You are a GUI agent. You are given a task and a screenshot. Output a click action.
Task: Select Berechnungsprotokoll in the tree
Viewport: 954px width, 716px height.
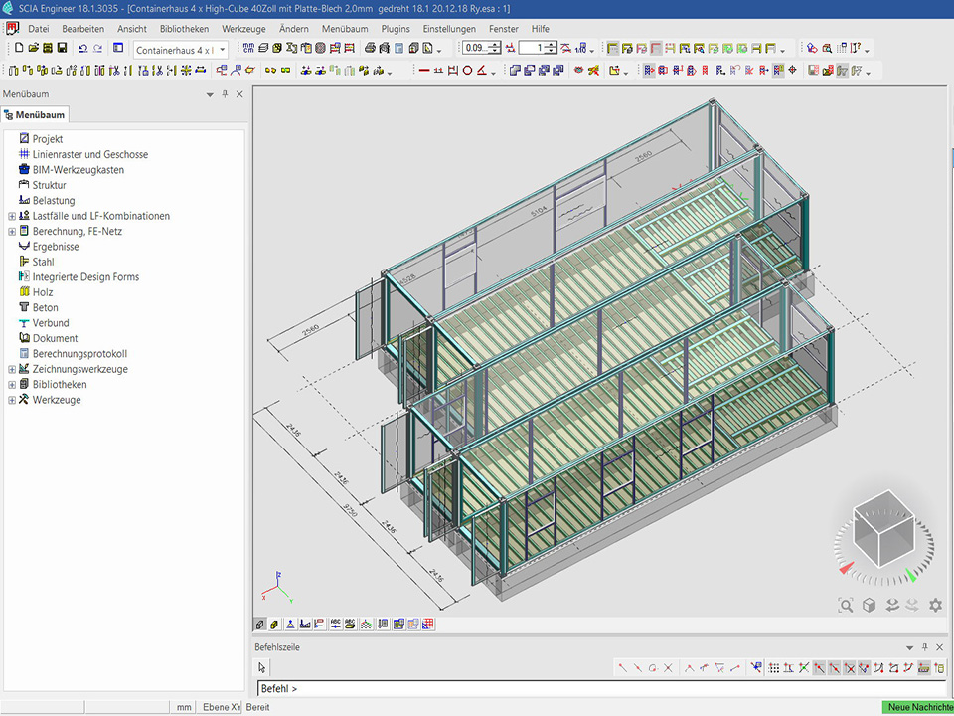coord(79,354)
